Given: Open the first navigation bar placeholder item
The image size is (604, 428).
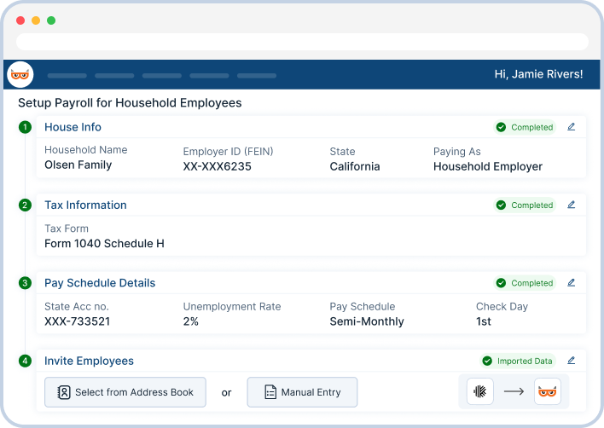Looking at the screenshot, I should pos(67,76).
